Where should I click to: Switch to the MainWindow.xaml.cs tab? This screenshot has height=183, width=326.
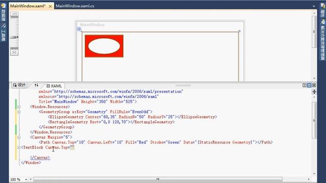pos(75,6)
